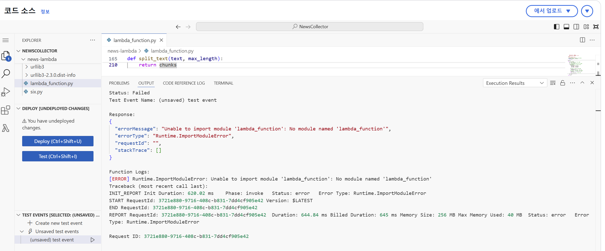
Task: Split the editor to the right
Action: (x=582, y=40)
